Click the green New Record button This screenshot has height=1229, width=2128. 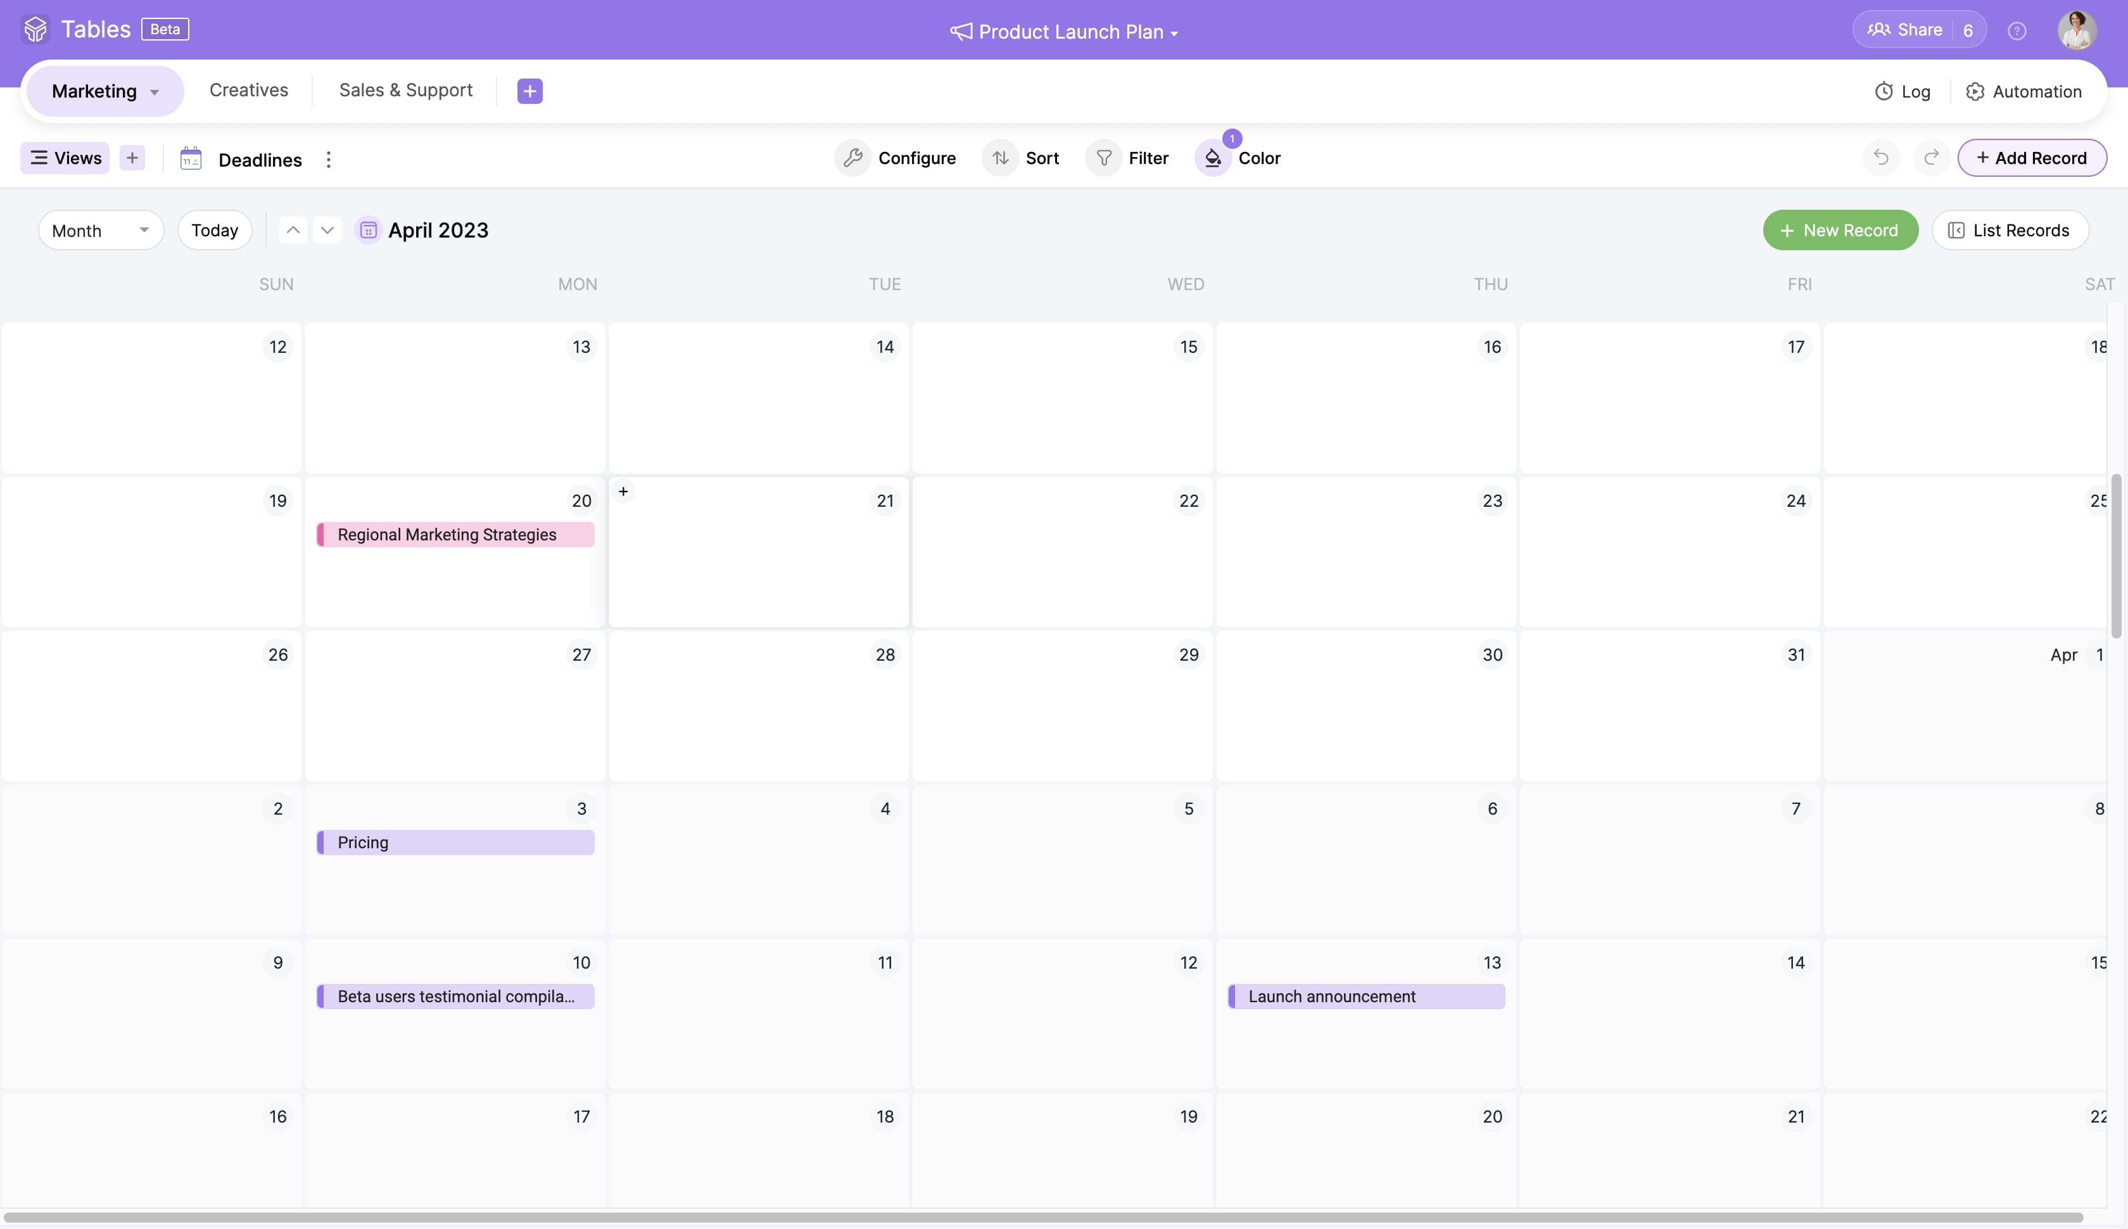[1839, 231]
